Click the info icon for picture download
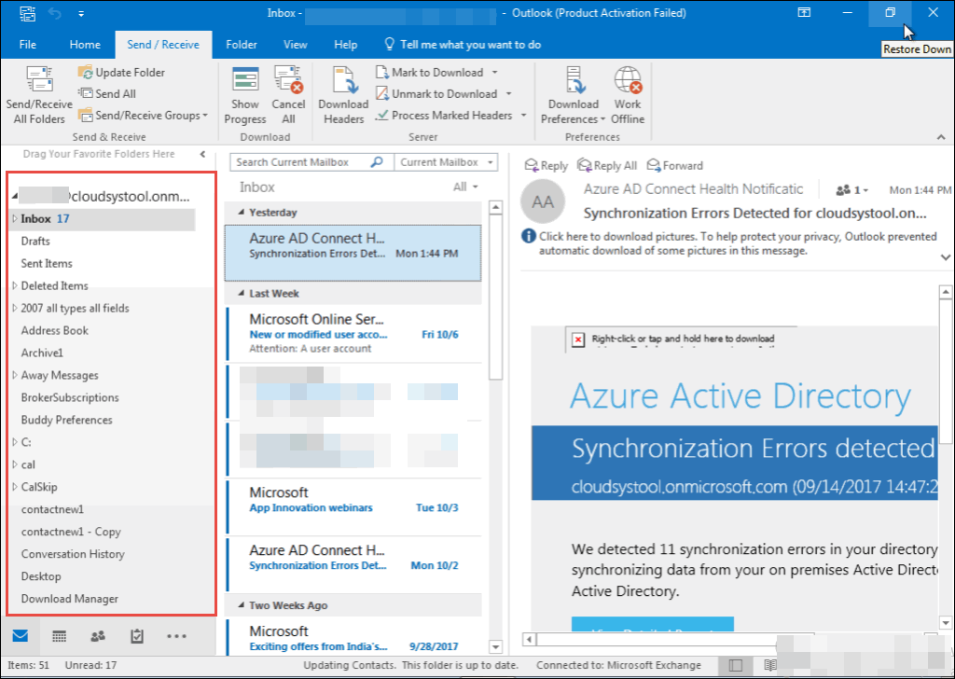 (529, 236)
